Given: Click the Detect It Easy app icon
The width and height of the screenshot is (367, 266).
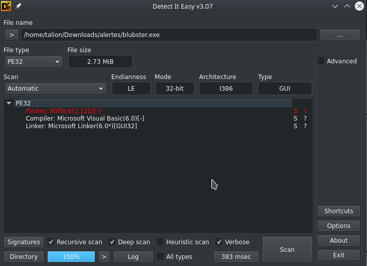Looking at the screenshot, I should click(7, 6).
